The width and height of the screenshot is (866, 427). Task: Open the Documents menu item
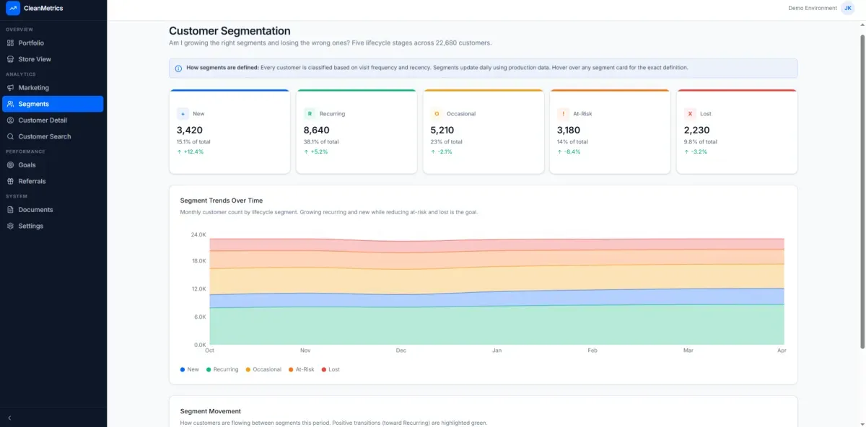[35, 210]
